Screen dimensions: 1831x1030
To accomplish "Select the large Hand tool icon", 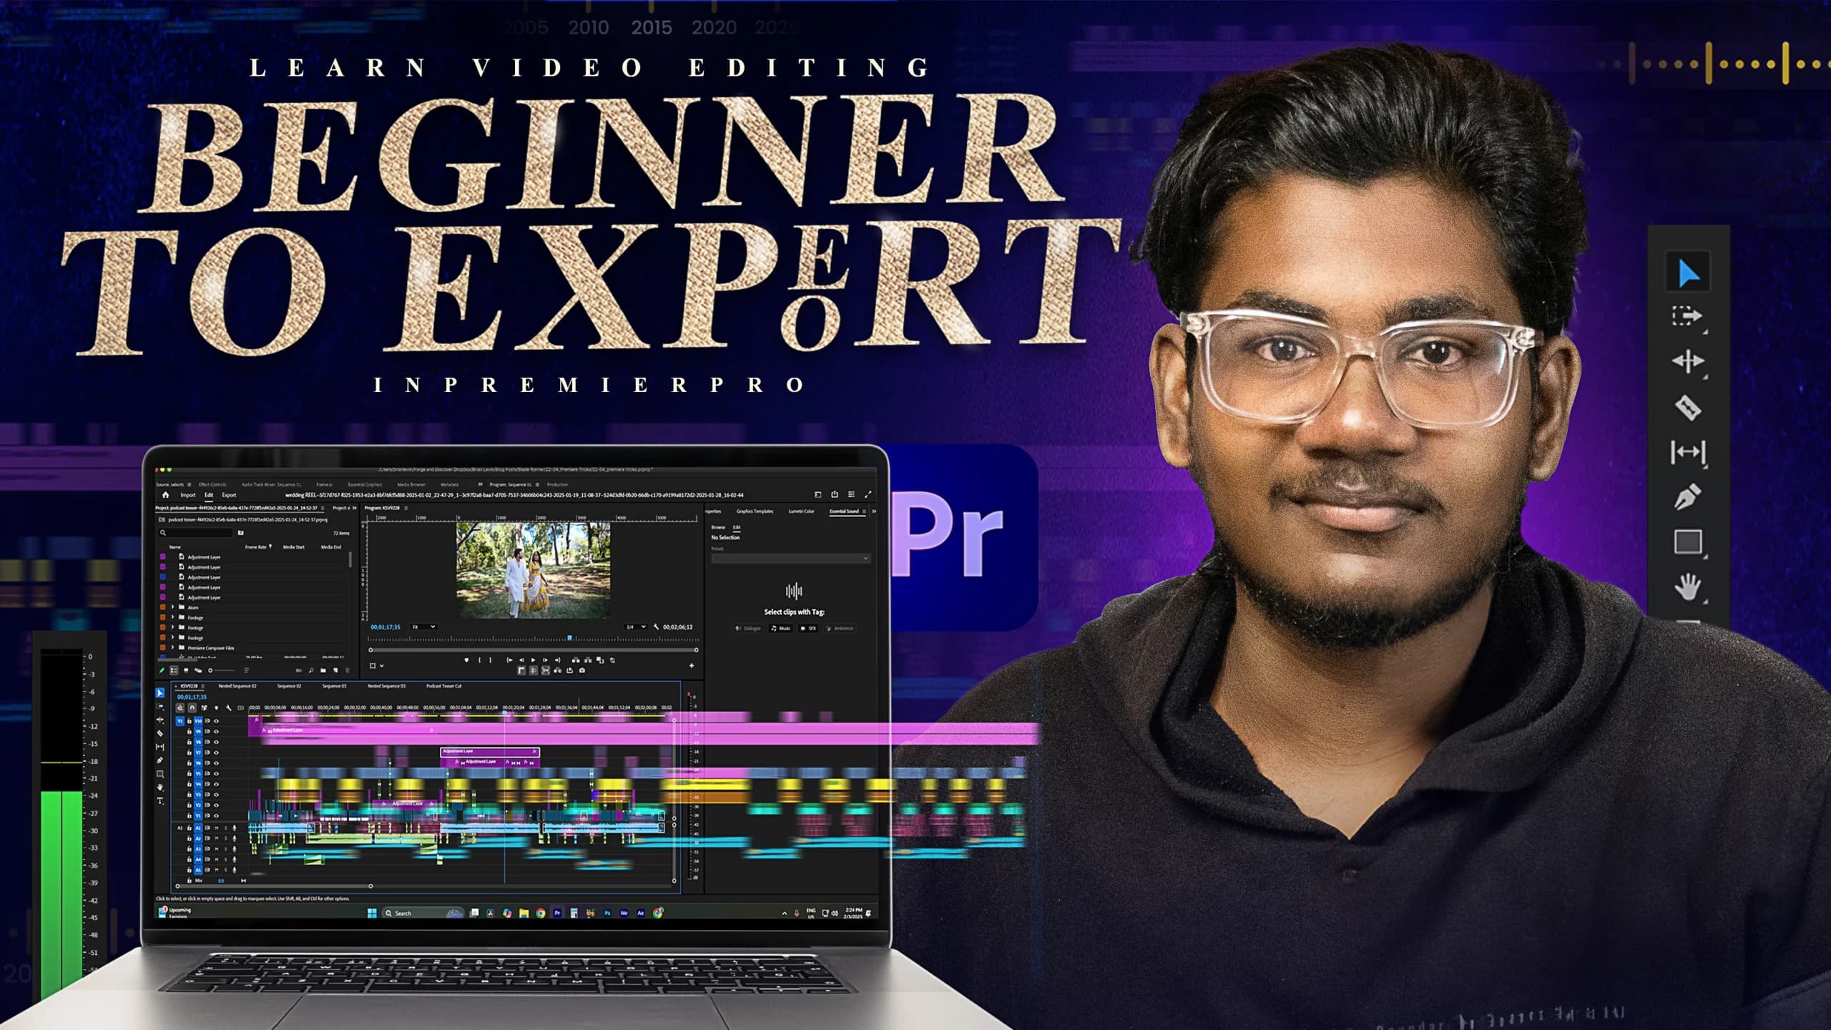I will pos(1688,588).
